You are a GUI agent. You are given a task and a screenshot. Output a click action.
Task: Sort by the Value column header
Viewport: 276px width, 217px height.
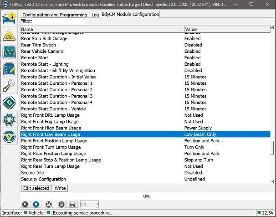click(x=227, y=29)
